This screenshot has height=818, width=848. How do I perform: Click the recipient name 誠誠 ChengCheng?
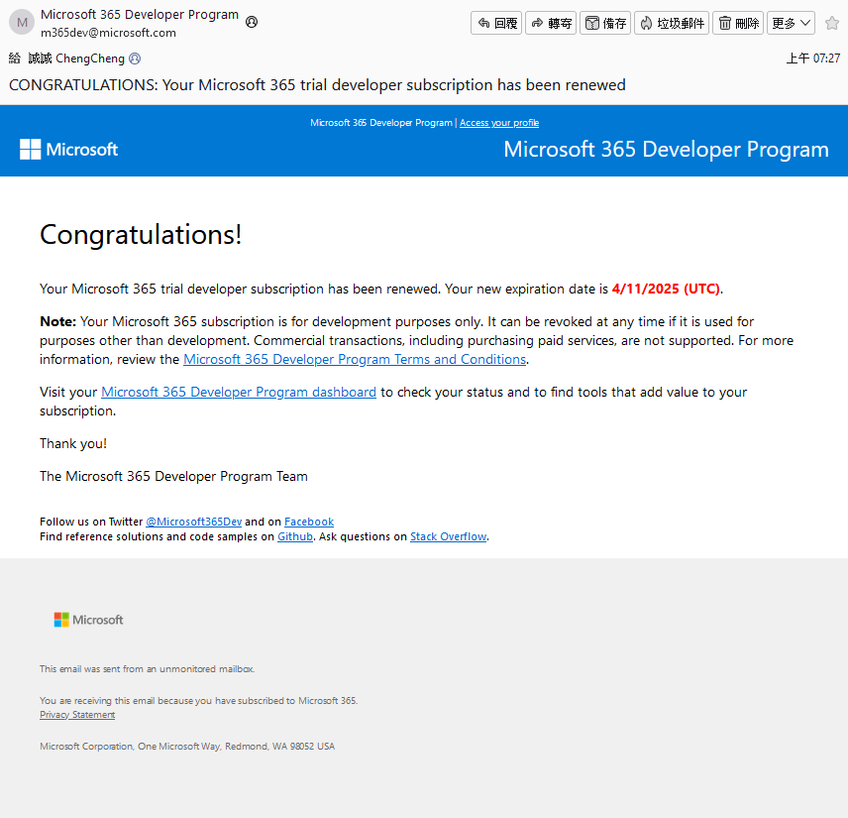pyautogui.click(x=76, y=58)
